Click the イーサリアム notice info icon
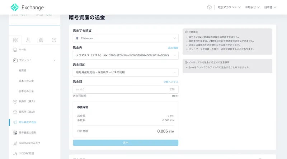This screenshot has width=287, height=159. pyautogui.click(x=186, y=62)
